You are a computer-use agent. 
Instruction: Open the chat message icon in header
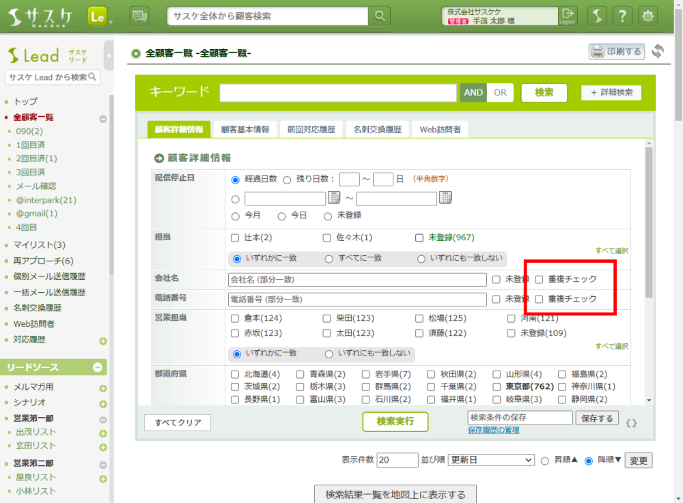pyautogui.click(x=139, y=16)
